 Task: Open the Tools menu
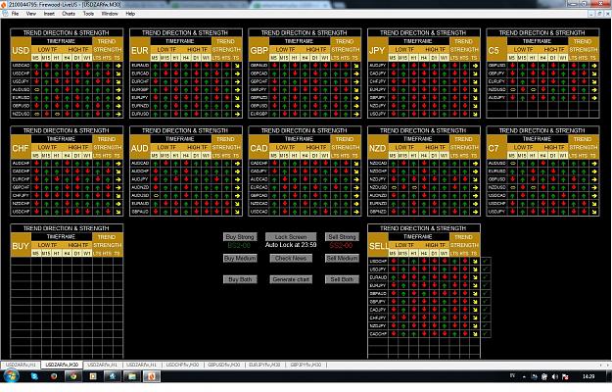[88, 14]
